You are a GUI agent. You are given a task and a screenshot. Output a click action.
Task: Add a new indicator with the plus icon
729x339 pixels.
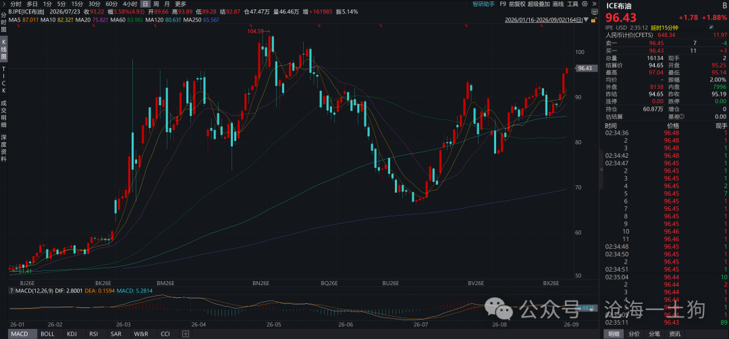(x=185, y=334)
